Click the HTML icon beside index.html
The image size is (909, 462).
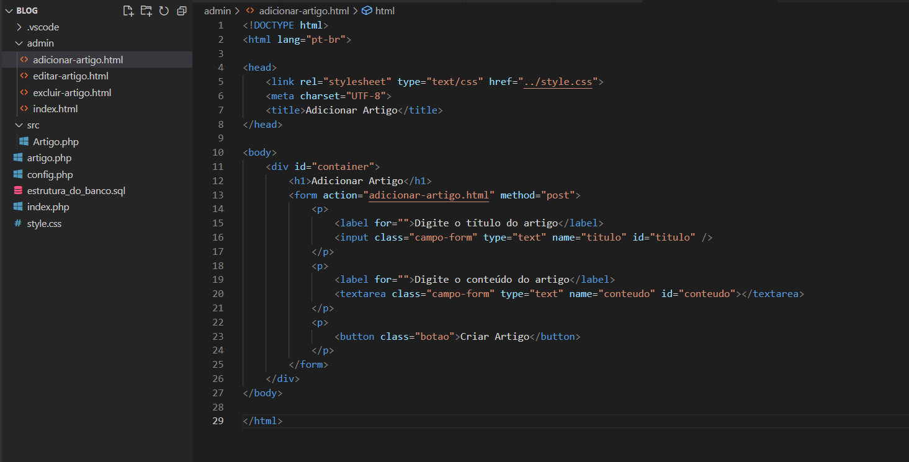(x=24, y=109)
